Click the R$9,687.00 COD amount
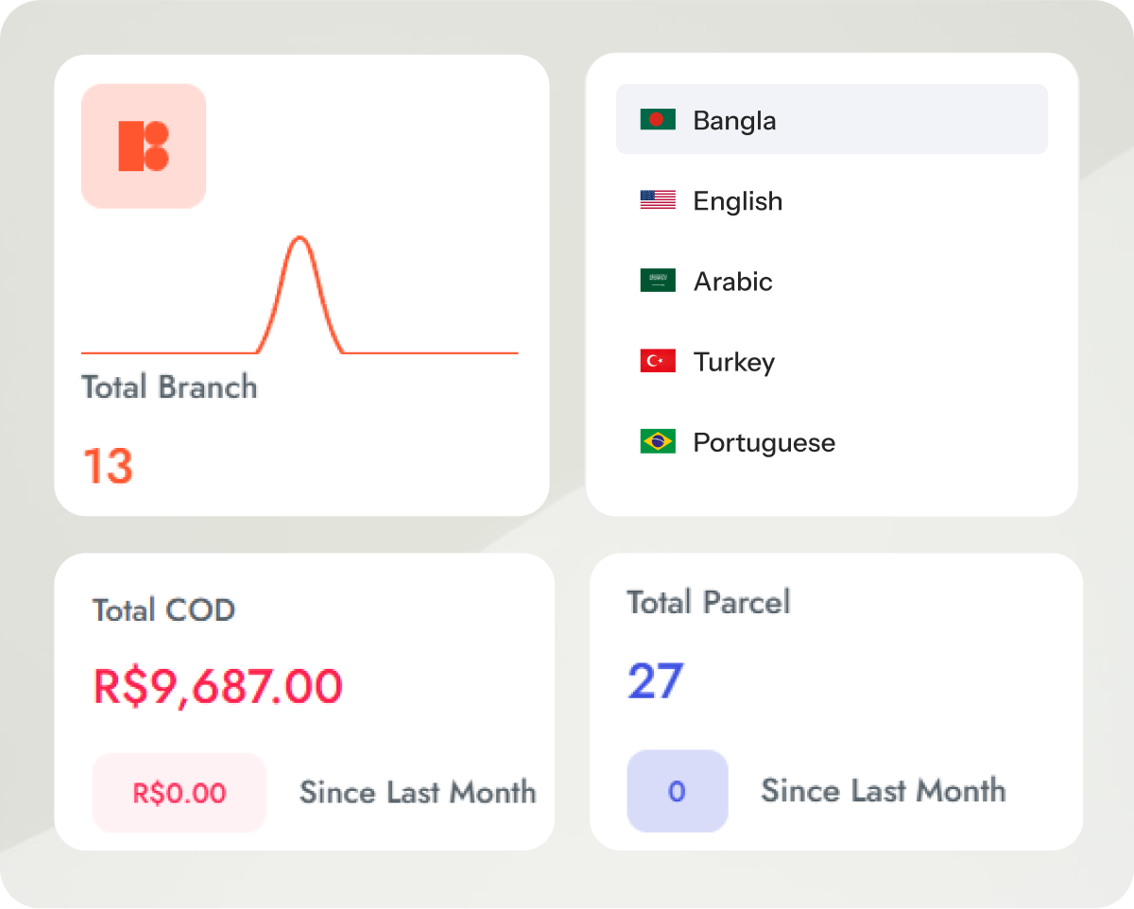This screenshot has width=1134, height=909. click(217, 686)
